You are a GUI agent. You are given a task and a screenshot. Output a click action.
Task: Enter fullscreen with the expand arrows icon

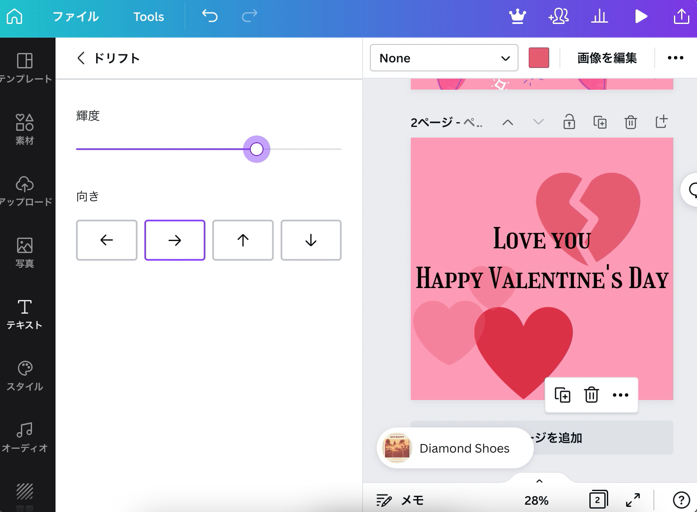[633, 500]
